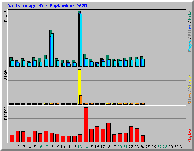Click the tall yellow visits bar on day 13
The width and height of the screenshot is (194, 151).
[x=79, y=87]
